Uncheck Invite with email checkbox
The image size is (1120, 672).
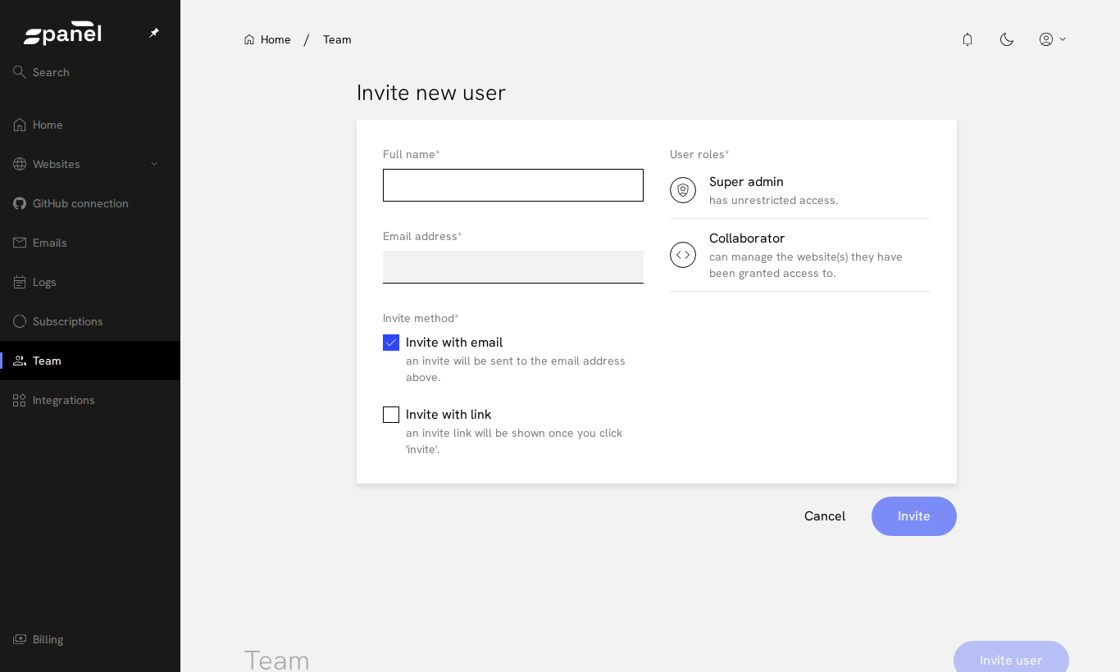(x=391, y=343)
